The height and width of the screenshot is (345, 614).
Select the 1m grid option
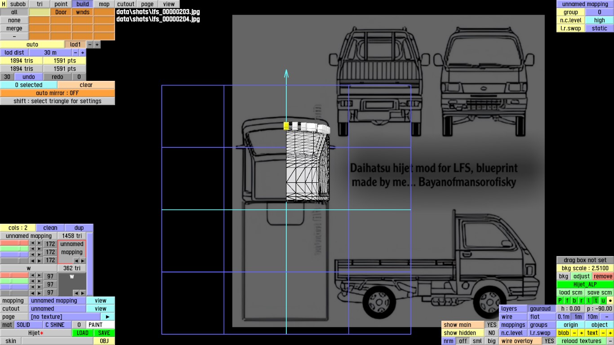(578, 317)
